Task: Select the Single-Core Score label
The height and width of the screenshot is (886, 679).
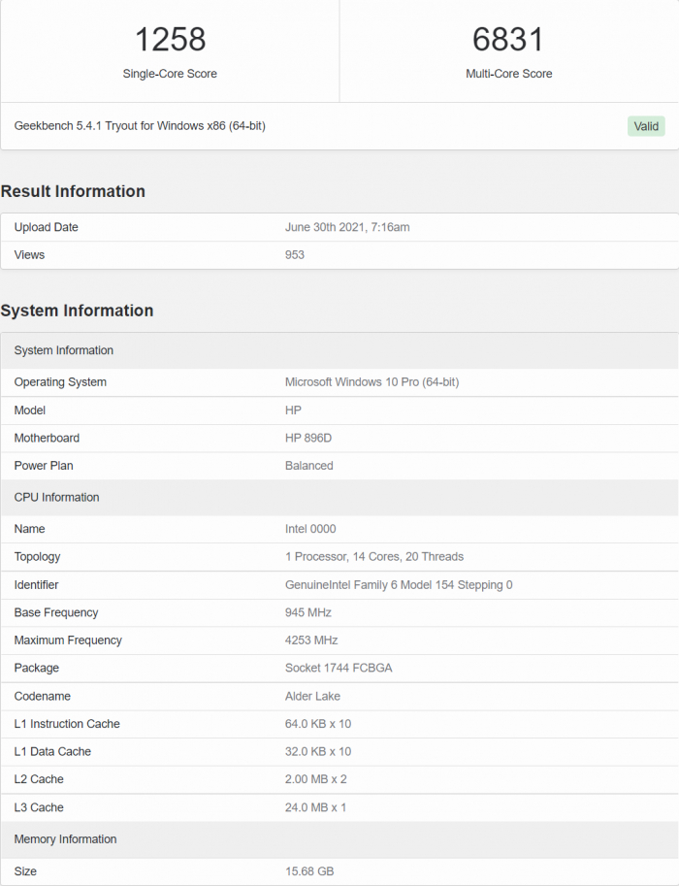Action: [170, 74]
